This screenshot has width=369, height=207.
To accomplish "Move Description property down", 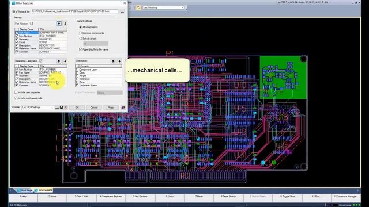I will [119, 61].
